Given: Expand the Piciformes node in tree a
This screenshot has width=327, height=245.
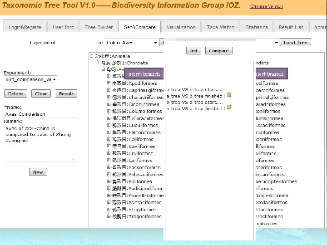Looking at the screenshot, I should pyautogui.click(x=109, y=181).
